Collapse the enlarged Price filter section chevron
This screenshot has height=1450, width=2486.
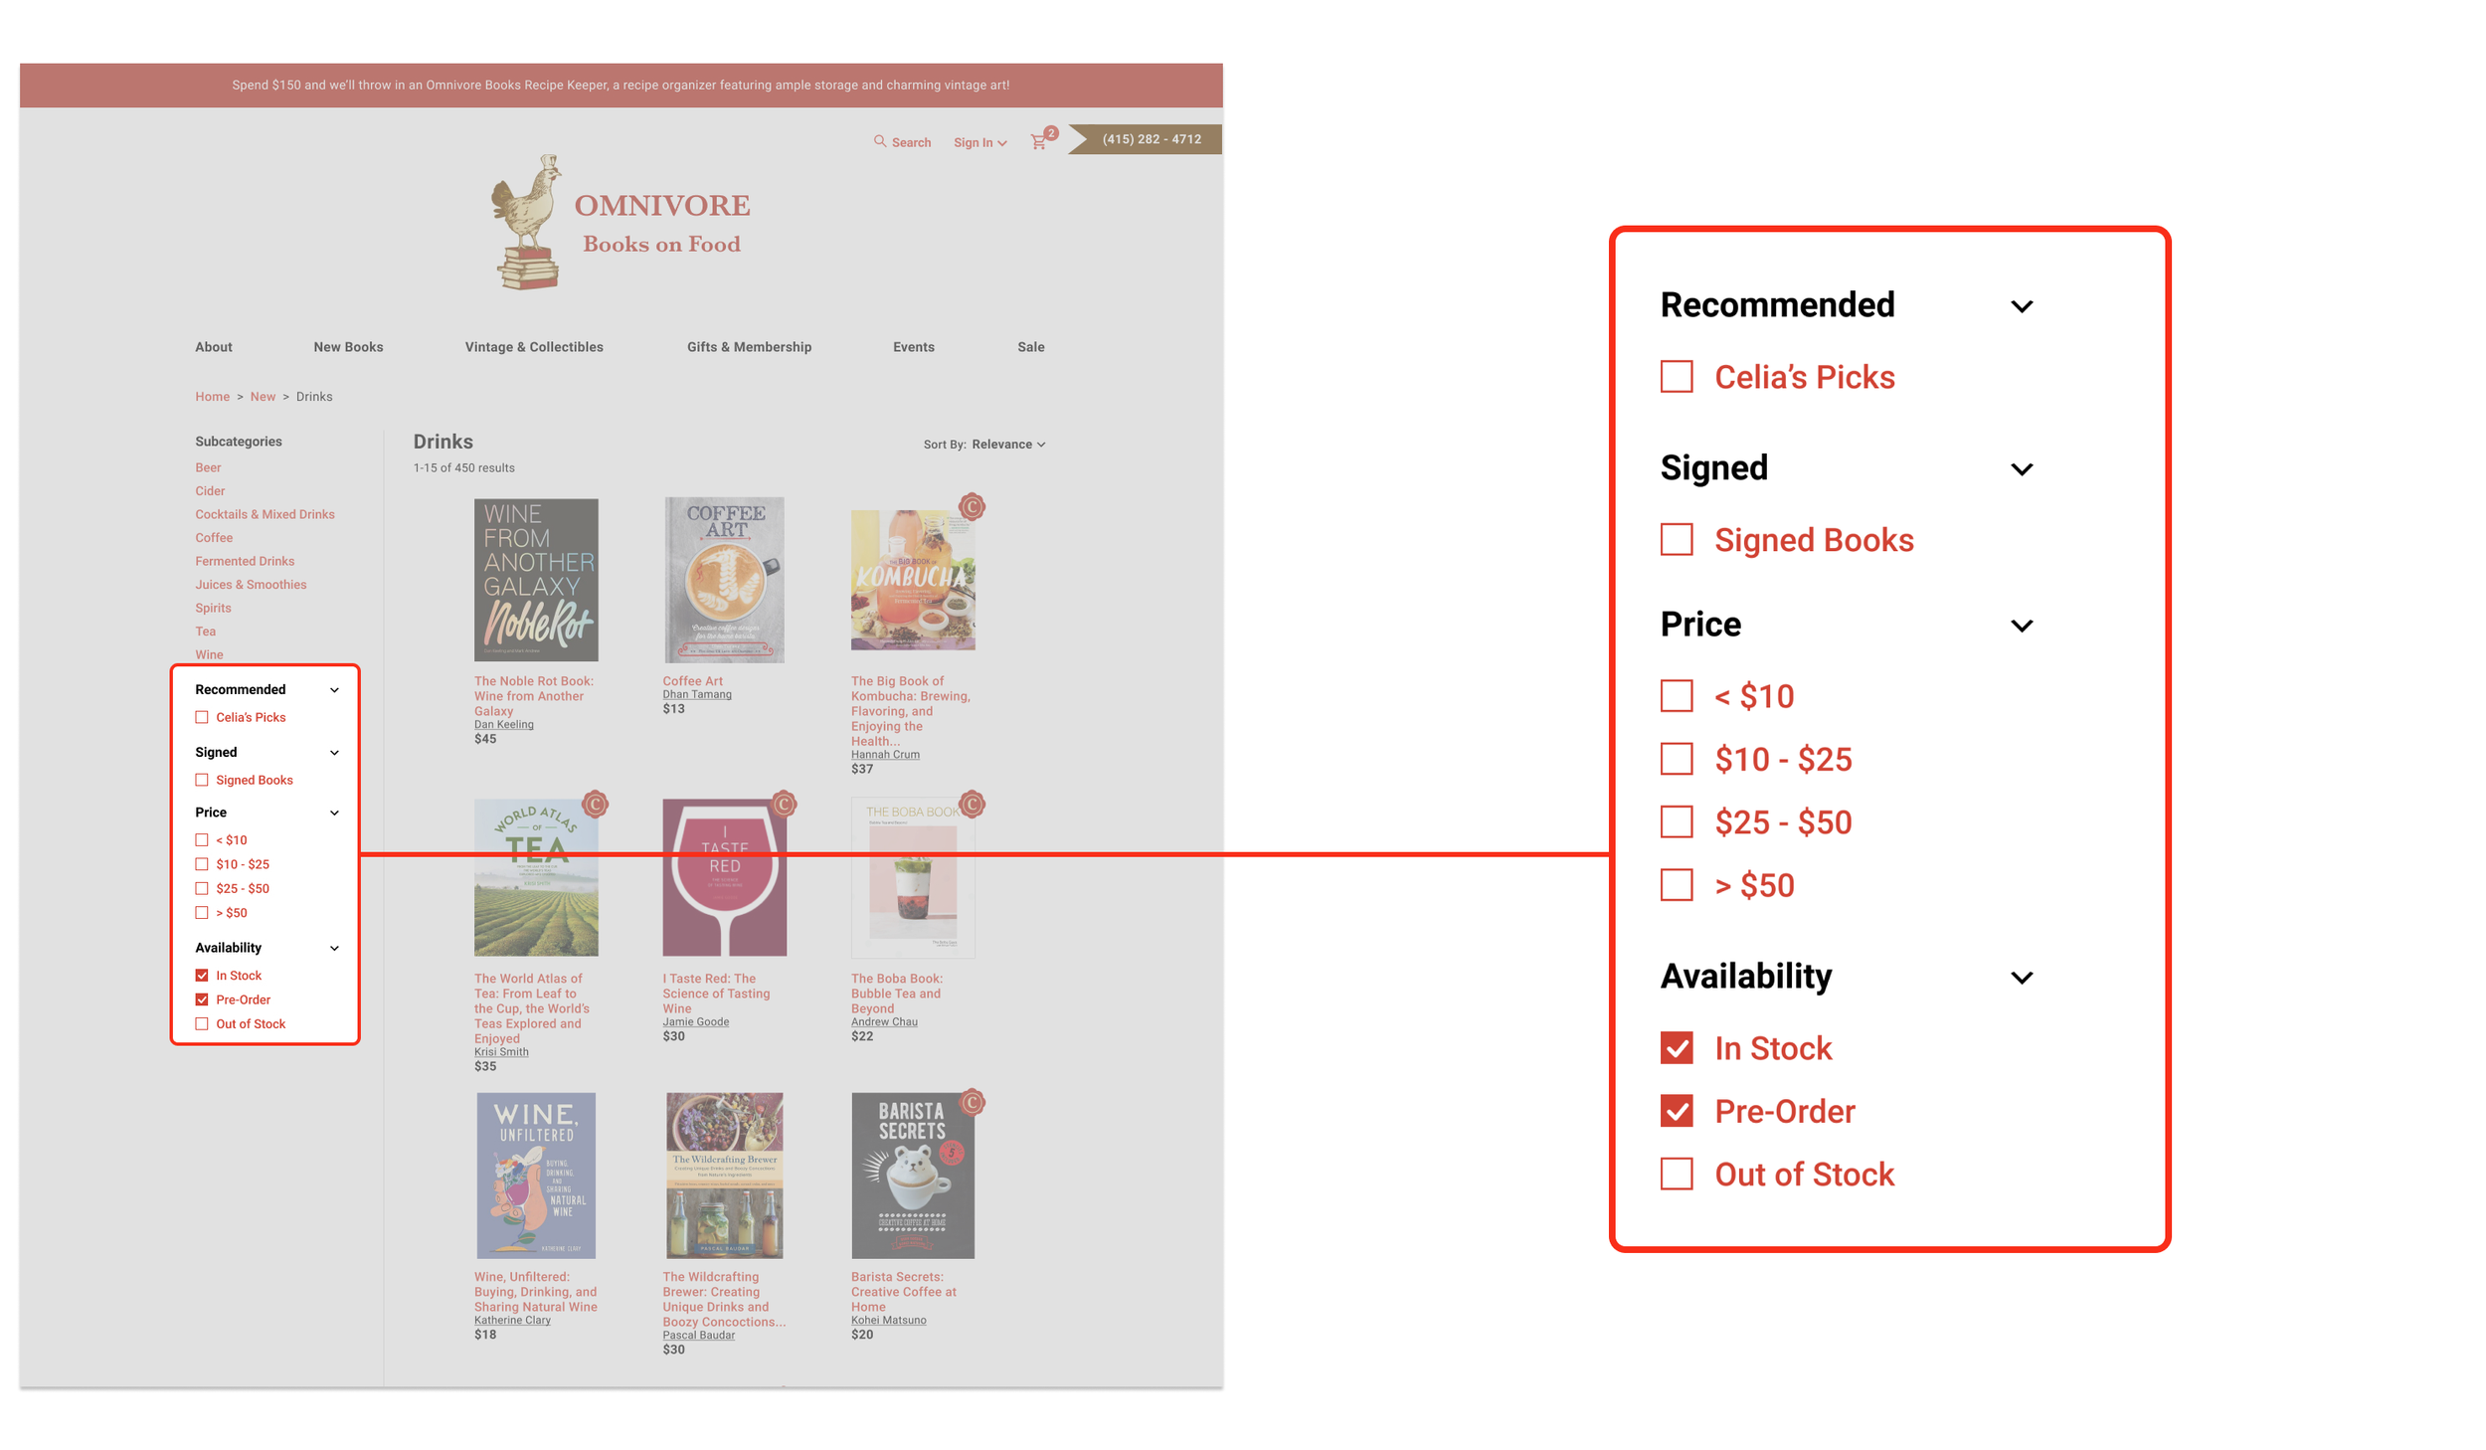(2022, 626)
